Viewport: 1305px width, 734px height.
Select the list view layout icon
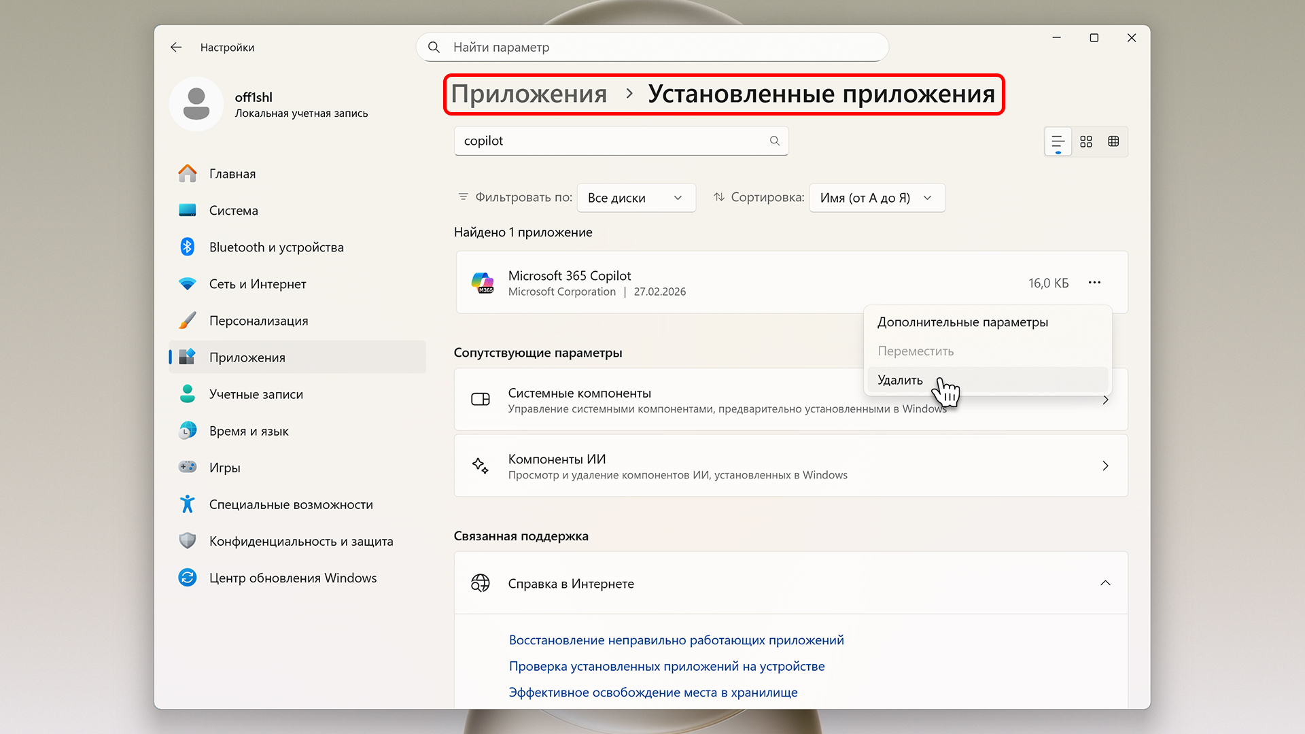(1058, 141)
